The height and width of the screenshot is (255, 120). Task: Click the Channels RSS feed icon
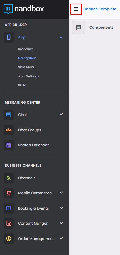pos(9,178)
